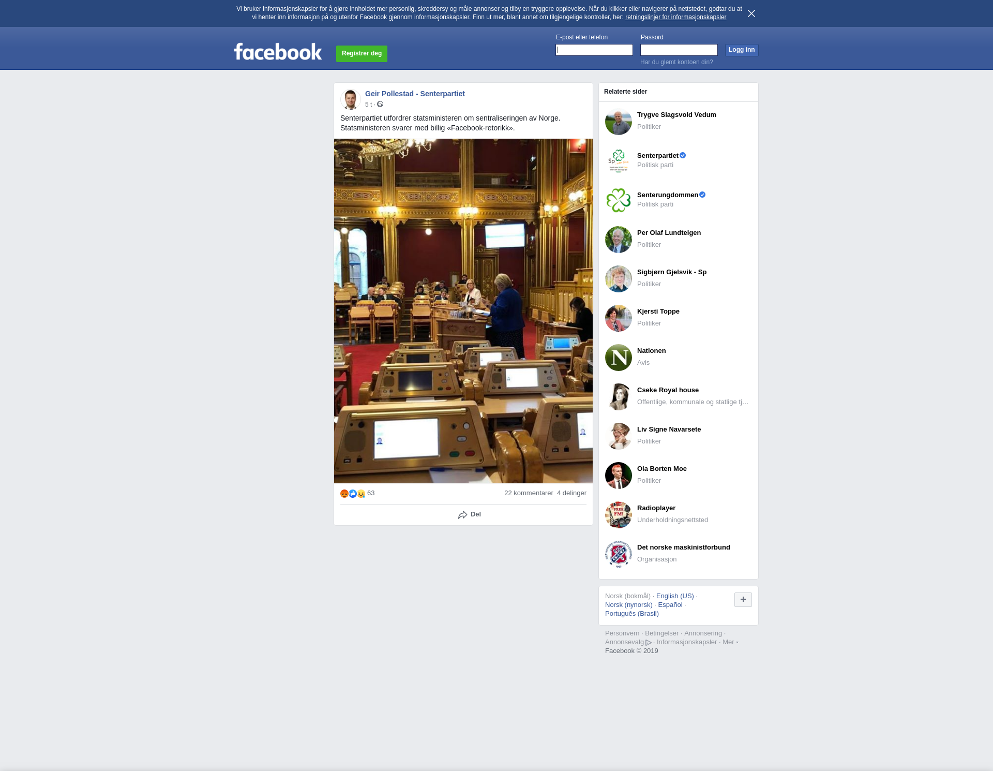This screenshot has width=993, height=771.
Task: Switch language to English (US)
Action: 675,596
